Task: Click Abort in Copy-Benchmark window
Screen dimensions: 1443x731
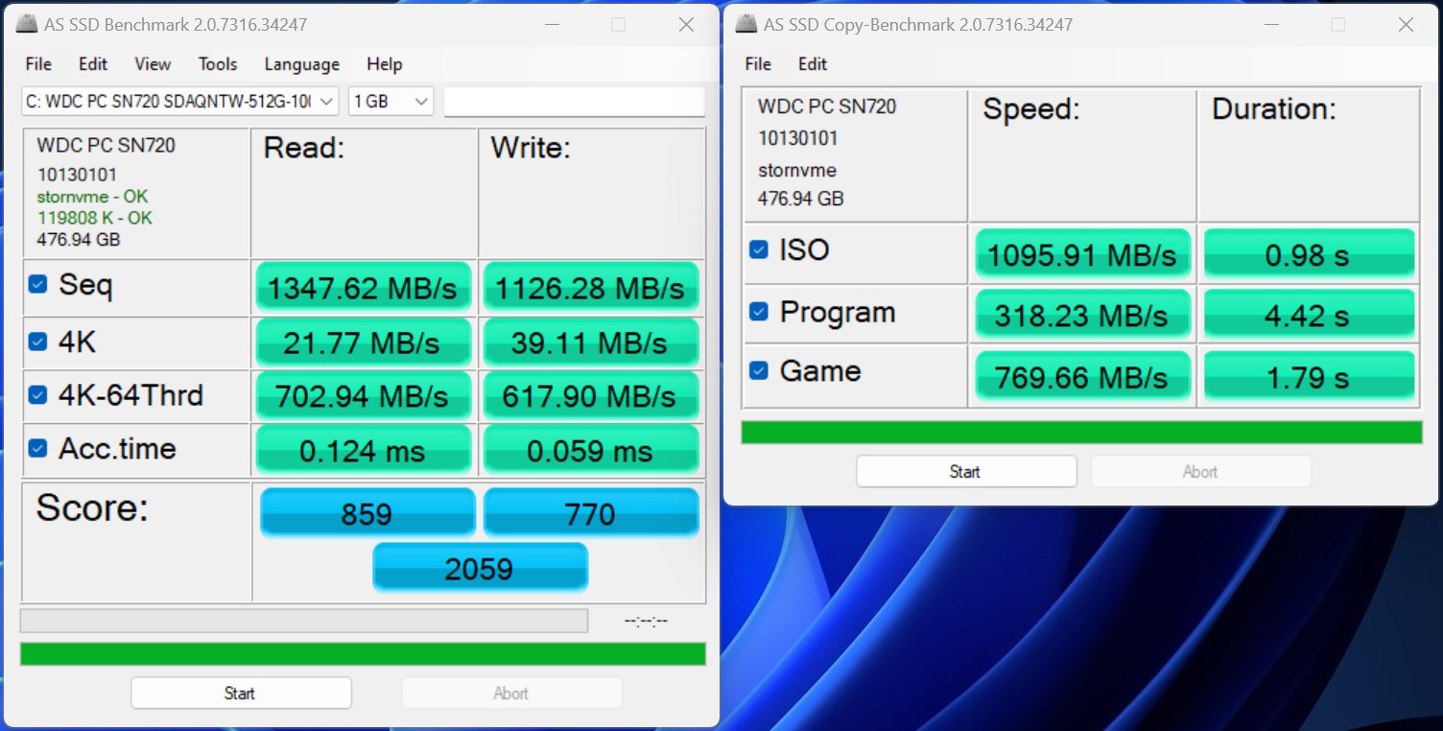Action: coord(1200,471)
